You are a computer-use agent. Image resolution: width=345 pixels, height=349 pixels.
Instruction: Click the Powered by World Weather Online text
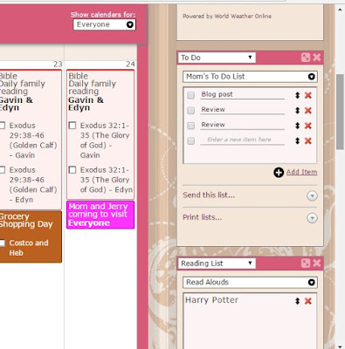click(227, 17)
